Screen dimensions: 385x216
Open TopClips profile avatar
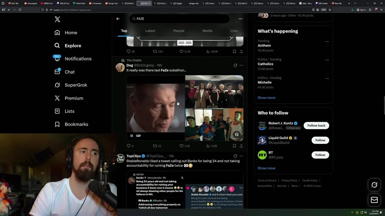pos(120,158)
